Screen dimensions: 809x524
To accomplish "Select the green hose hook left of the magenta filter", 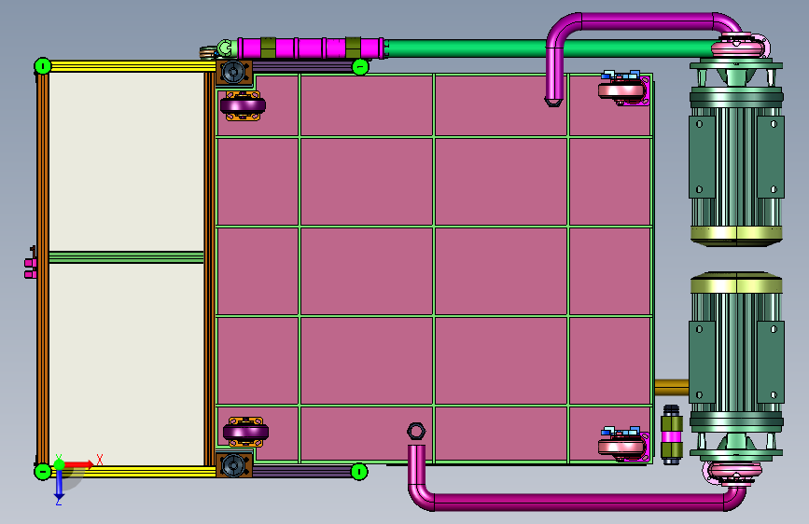I will [x=225, y=48].
